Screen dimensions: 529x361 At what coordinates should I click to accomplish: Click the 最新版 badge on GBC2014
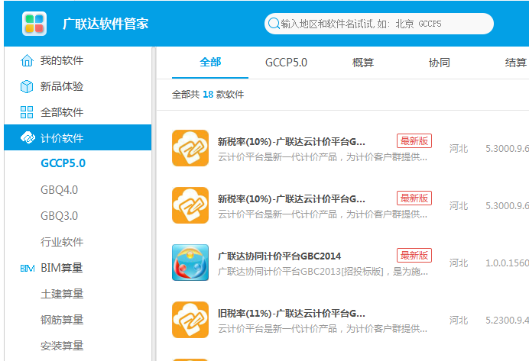[414, 256]
